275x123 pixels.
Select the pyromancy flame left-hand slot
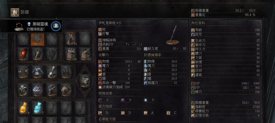pos(23,54)
